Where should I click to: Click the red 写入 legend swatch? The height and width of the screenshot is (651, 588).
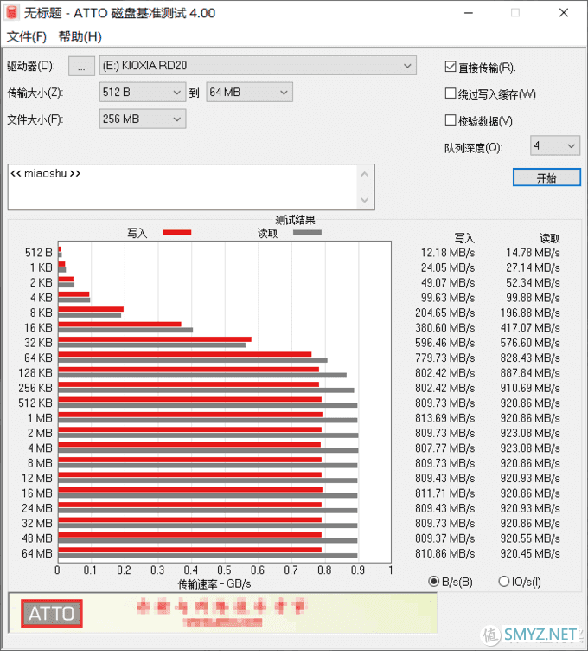(177, 233)
